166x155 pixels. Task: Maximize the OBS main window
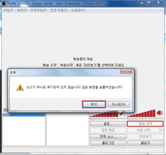pos(149,2)
